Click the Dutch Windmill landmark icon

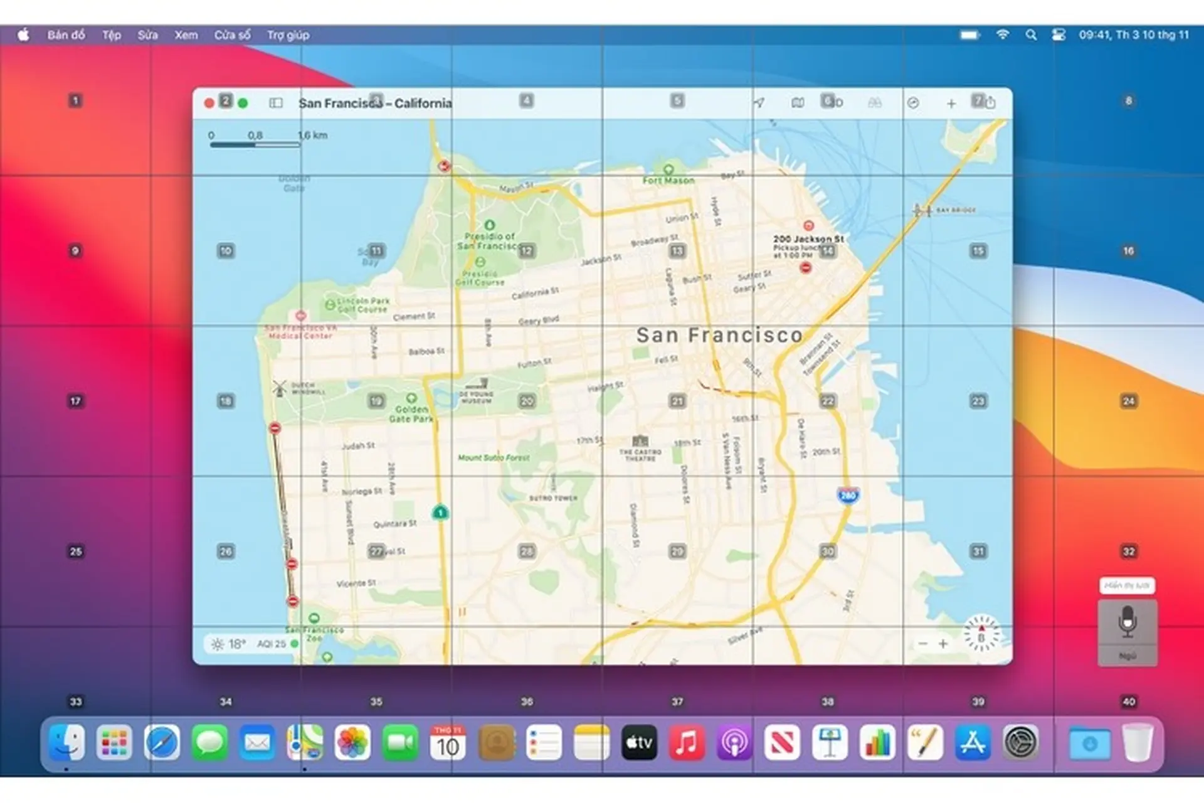[280, 388]
